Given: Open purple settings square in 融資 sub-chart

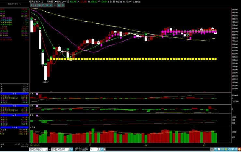Looking at the screenshot, I should coord(37,116).
